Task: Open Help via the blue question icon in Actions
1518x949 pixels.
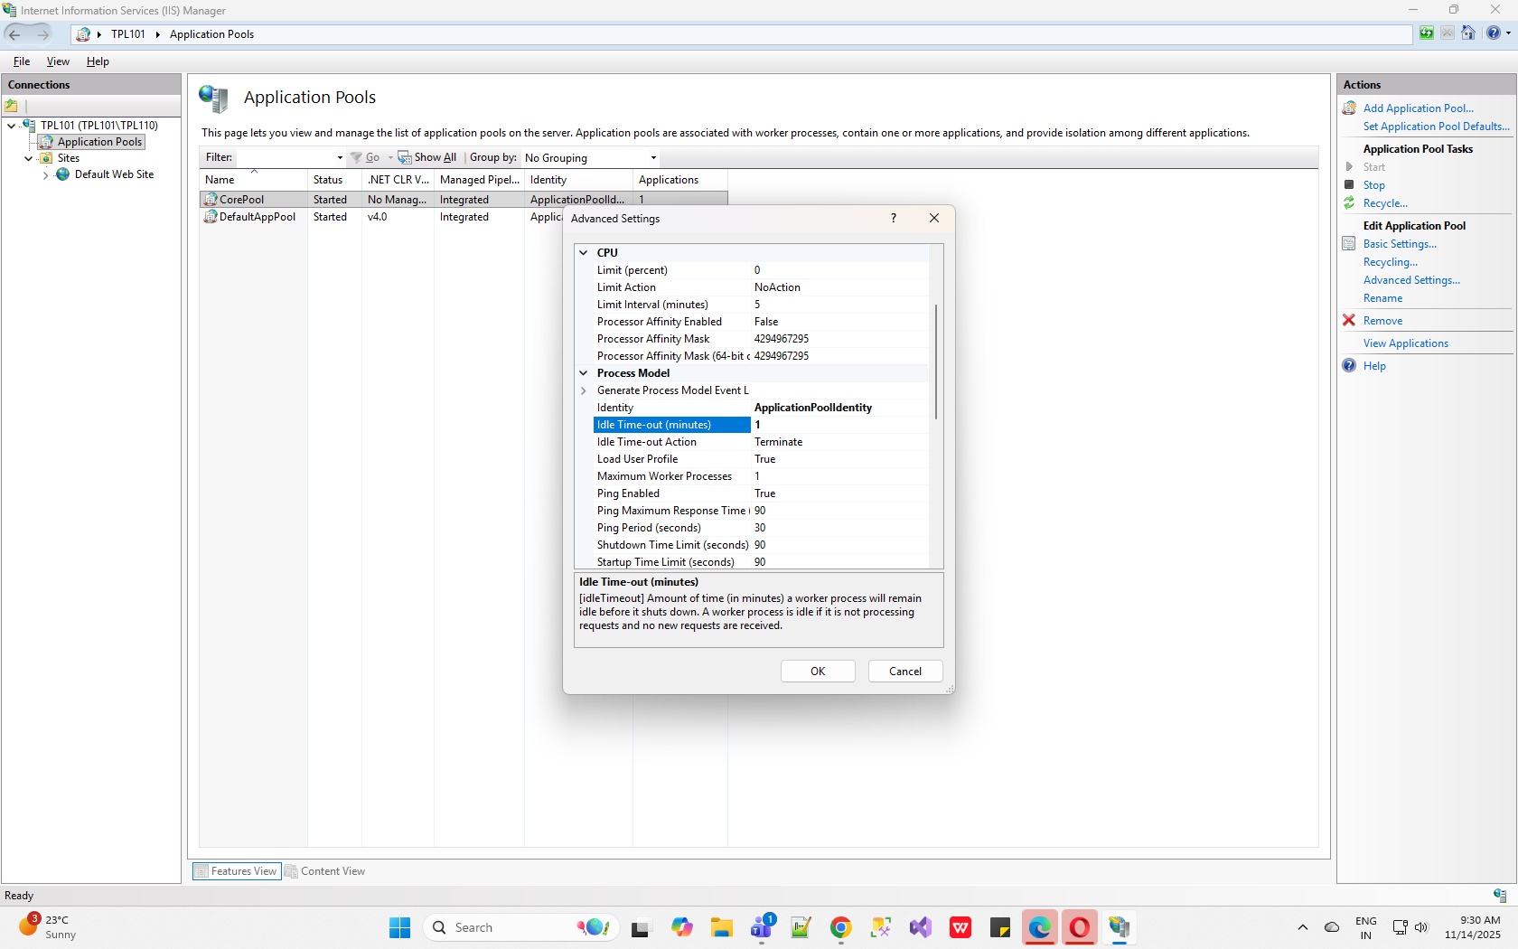Action: 1349,366
